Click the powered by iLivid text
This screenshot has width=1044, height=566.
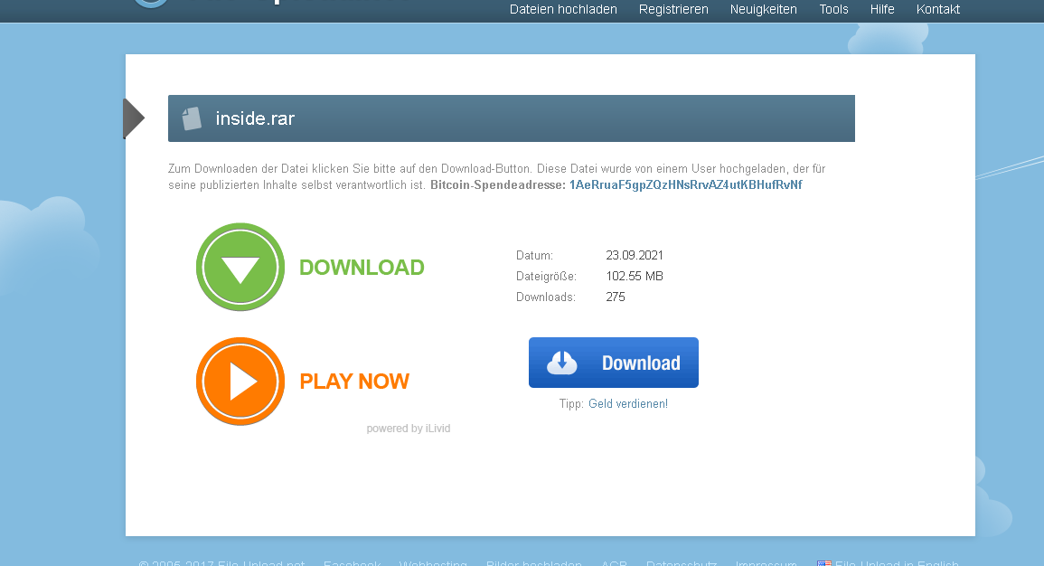(409, 429)
